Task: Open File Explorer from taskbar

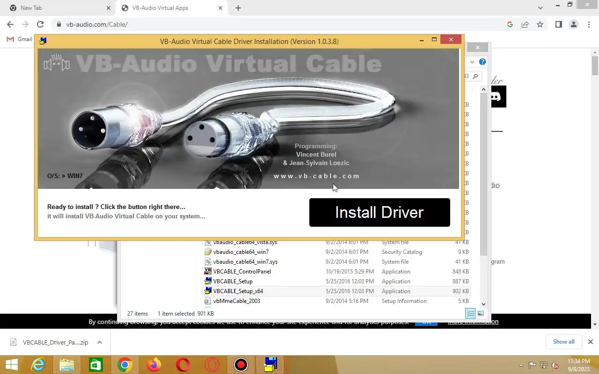Action: (x=67, y=365)
